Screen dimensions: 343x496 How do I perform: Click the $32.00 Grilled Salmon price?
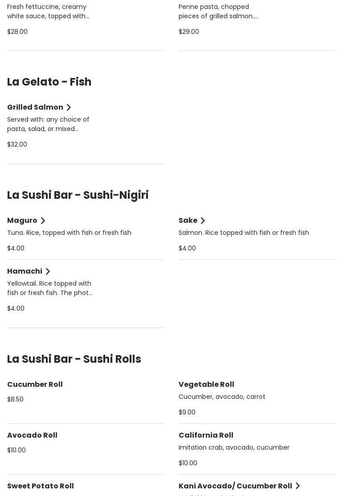pyautogui.click(x=17, y=144)
